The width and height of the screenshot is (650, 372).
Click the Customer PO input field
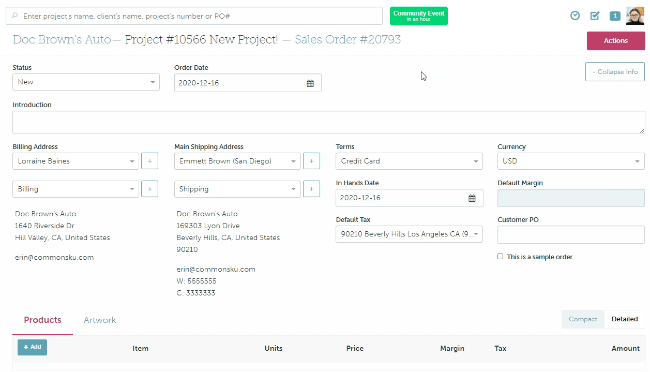pos(571,235)
